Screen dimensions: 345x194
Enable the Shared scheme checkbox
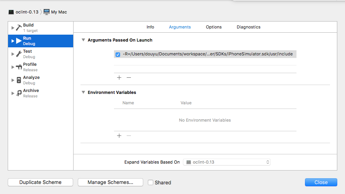151,182
